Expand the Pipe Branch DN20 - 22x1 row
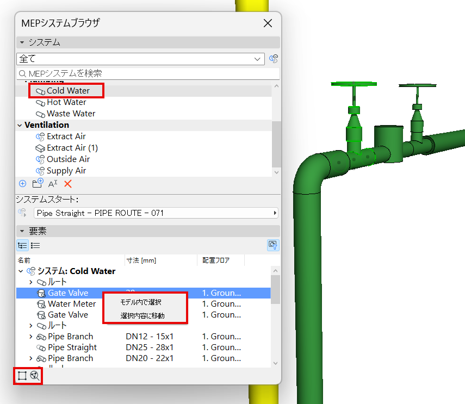465x404 pixels. pyautogui.click(x=31, y=358)
